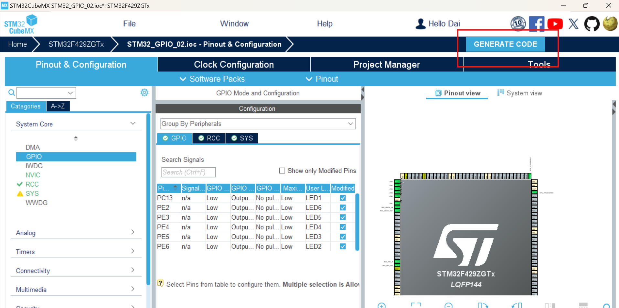Click into the Search Signals field

coord(188,172)
